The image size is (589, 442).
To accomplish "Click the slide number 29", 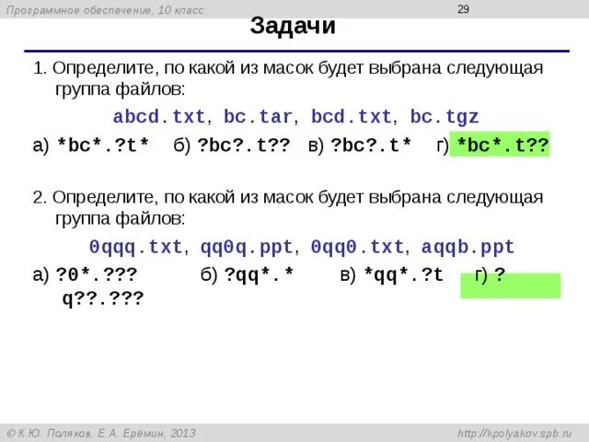I will [463, 9].
